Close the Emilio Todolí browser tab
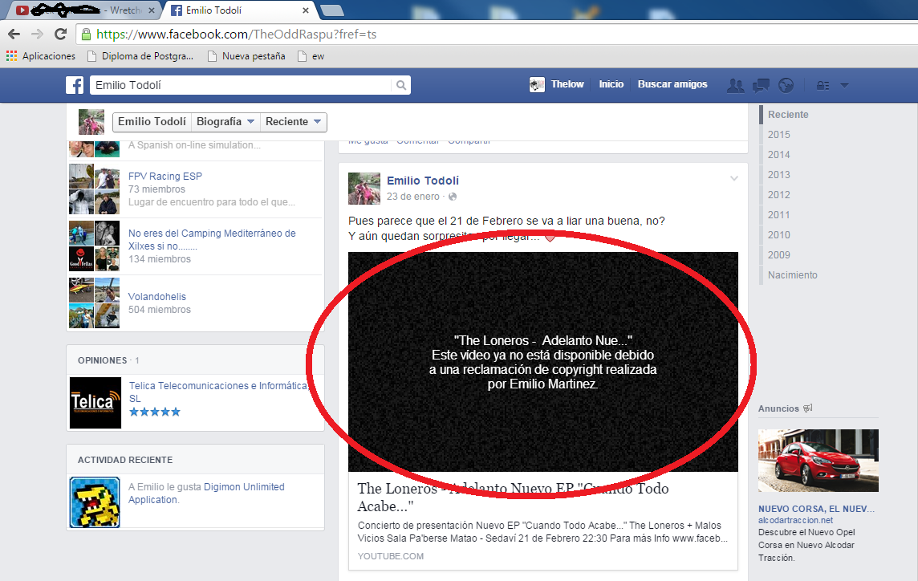This screenshot has height=581, width=918. pos(305,10)
